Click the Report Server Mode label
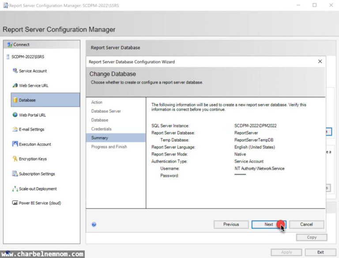 tap(169, 154)
